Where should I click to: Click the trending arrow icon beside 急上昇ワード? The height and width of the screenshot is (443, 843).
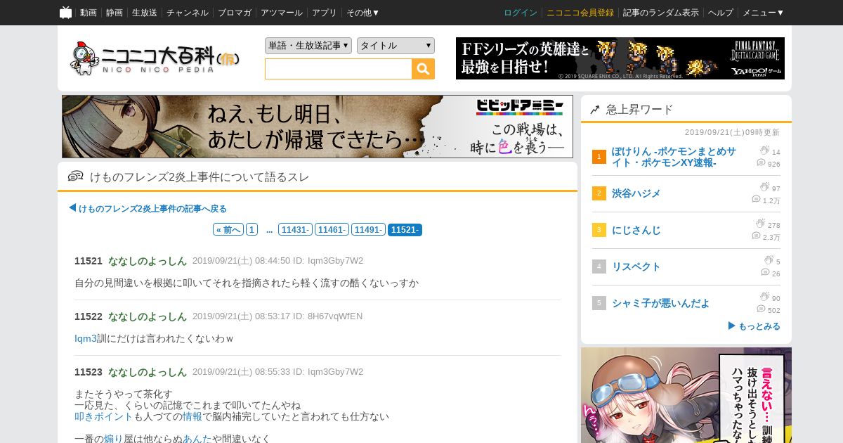595,110
